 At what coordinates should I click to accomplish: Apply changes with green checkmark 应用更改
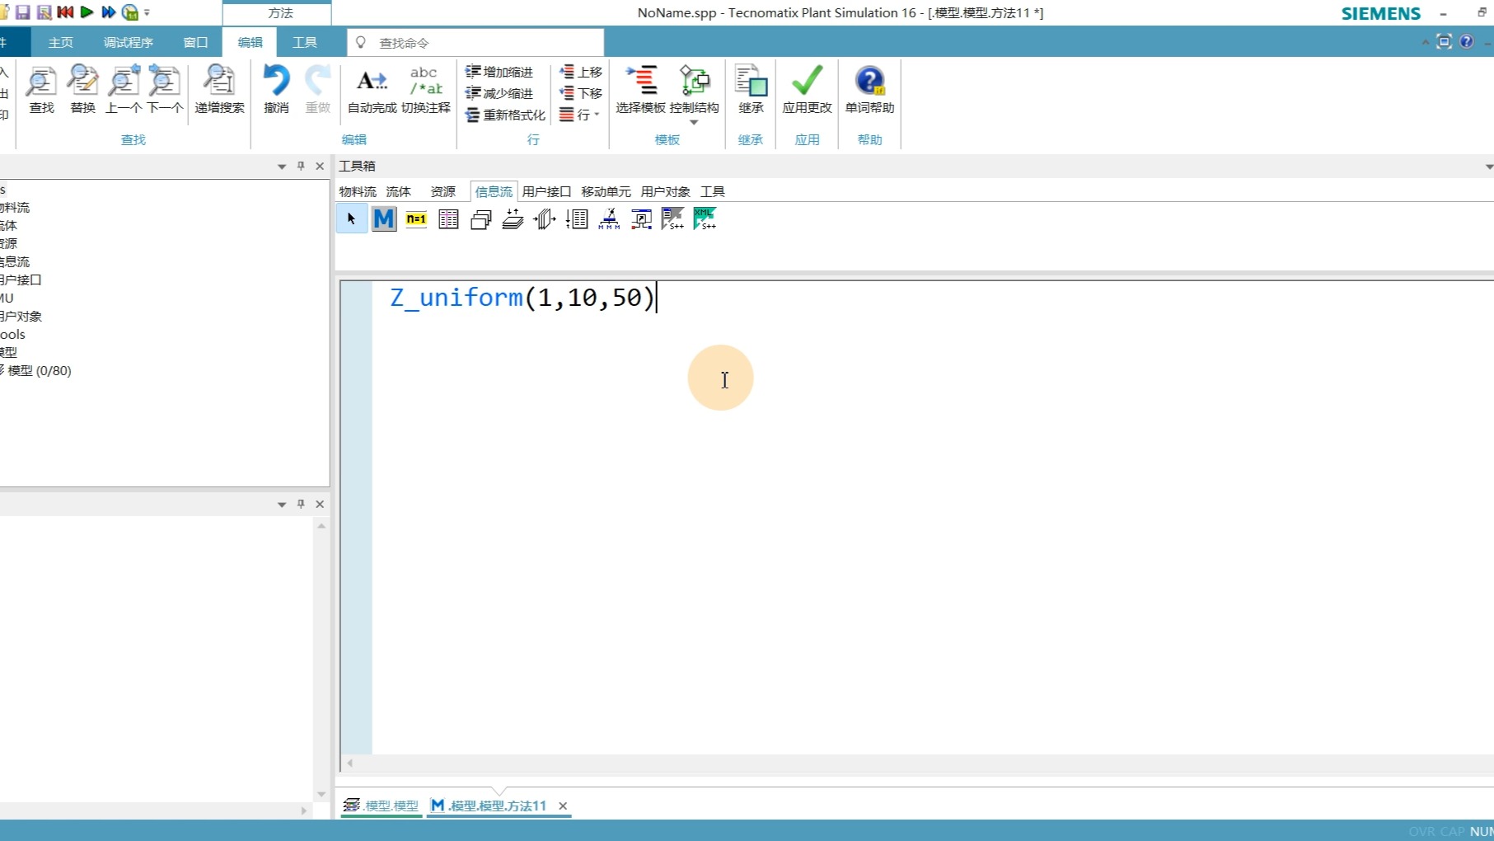[807, 89]
